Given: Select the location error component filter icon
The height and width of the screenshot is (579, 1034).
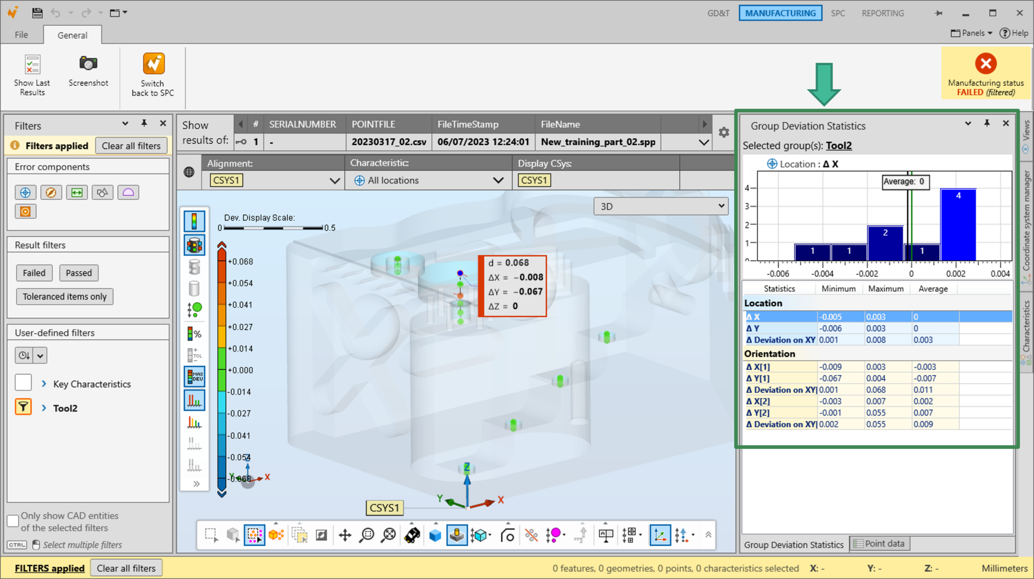Looking at the screenshot, I should tap(25, 192).
